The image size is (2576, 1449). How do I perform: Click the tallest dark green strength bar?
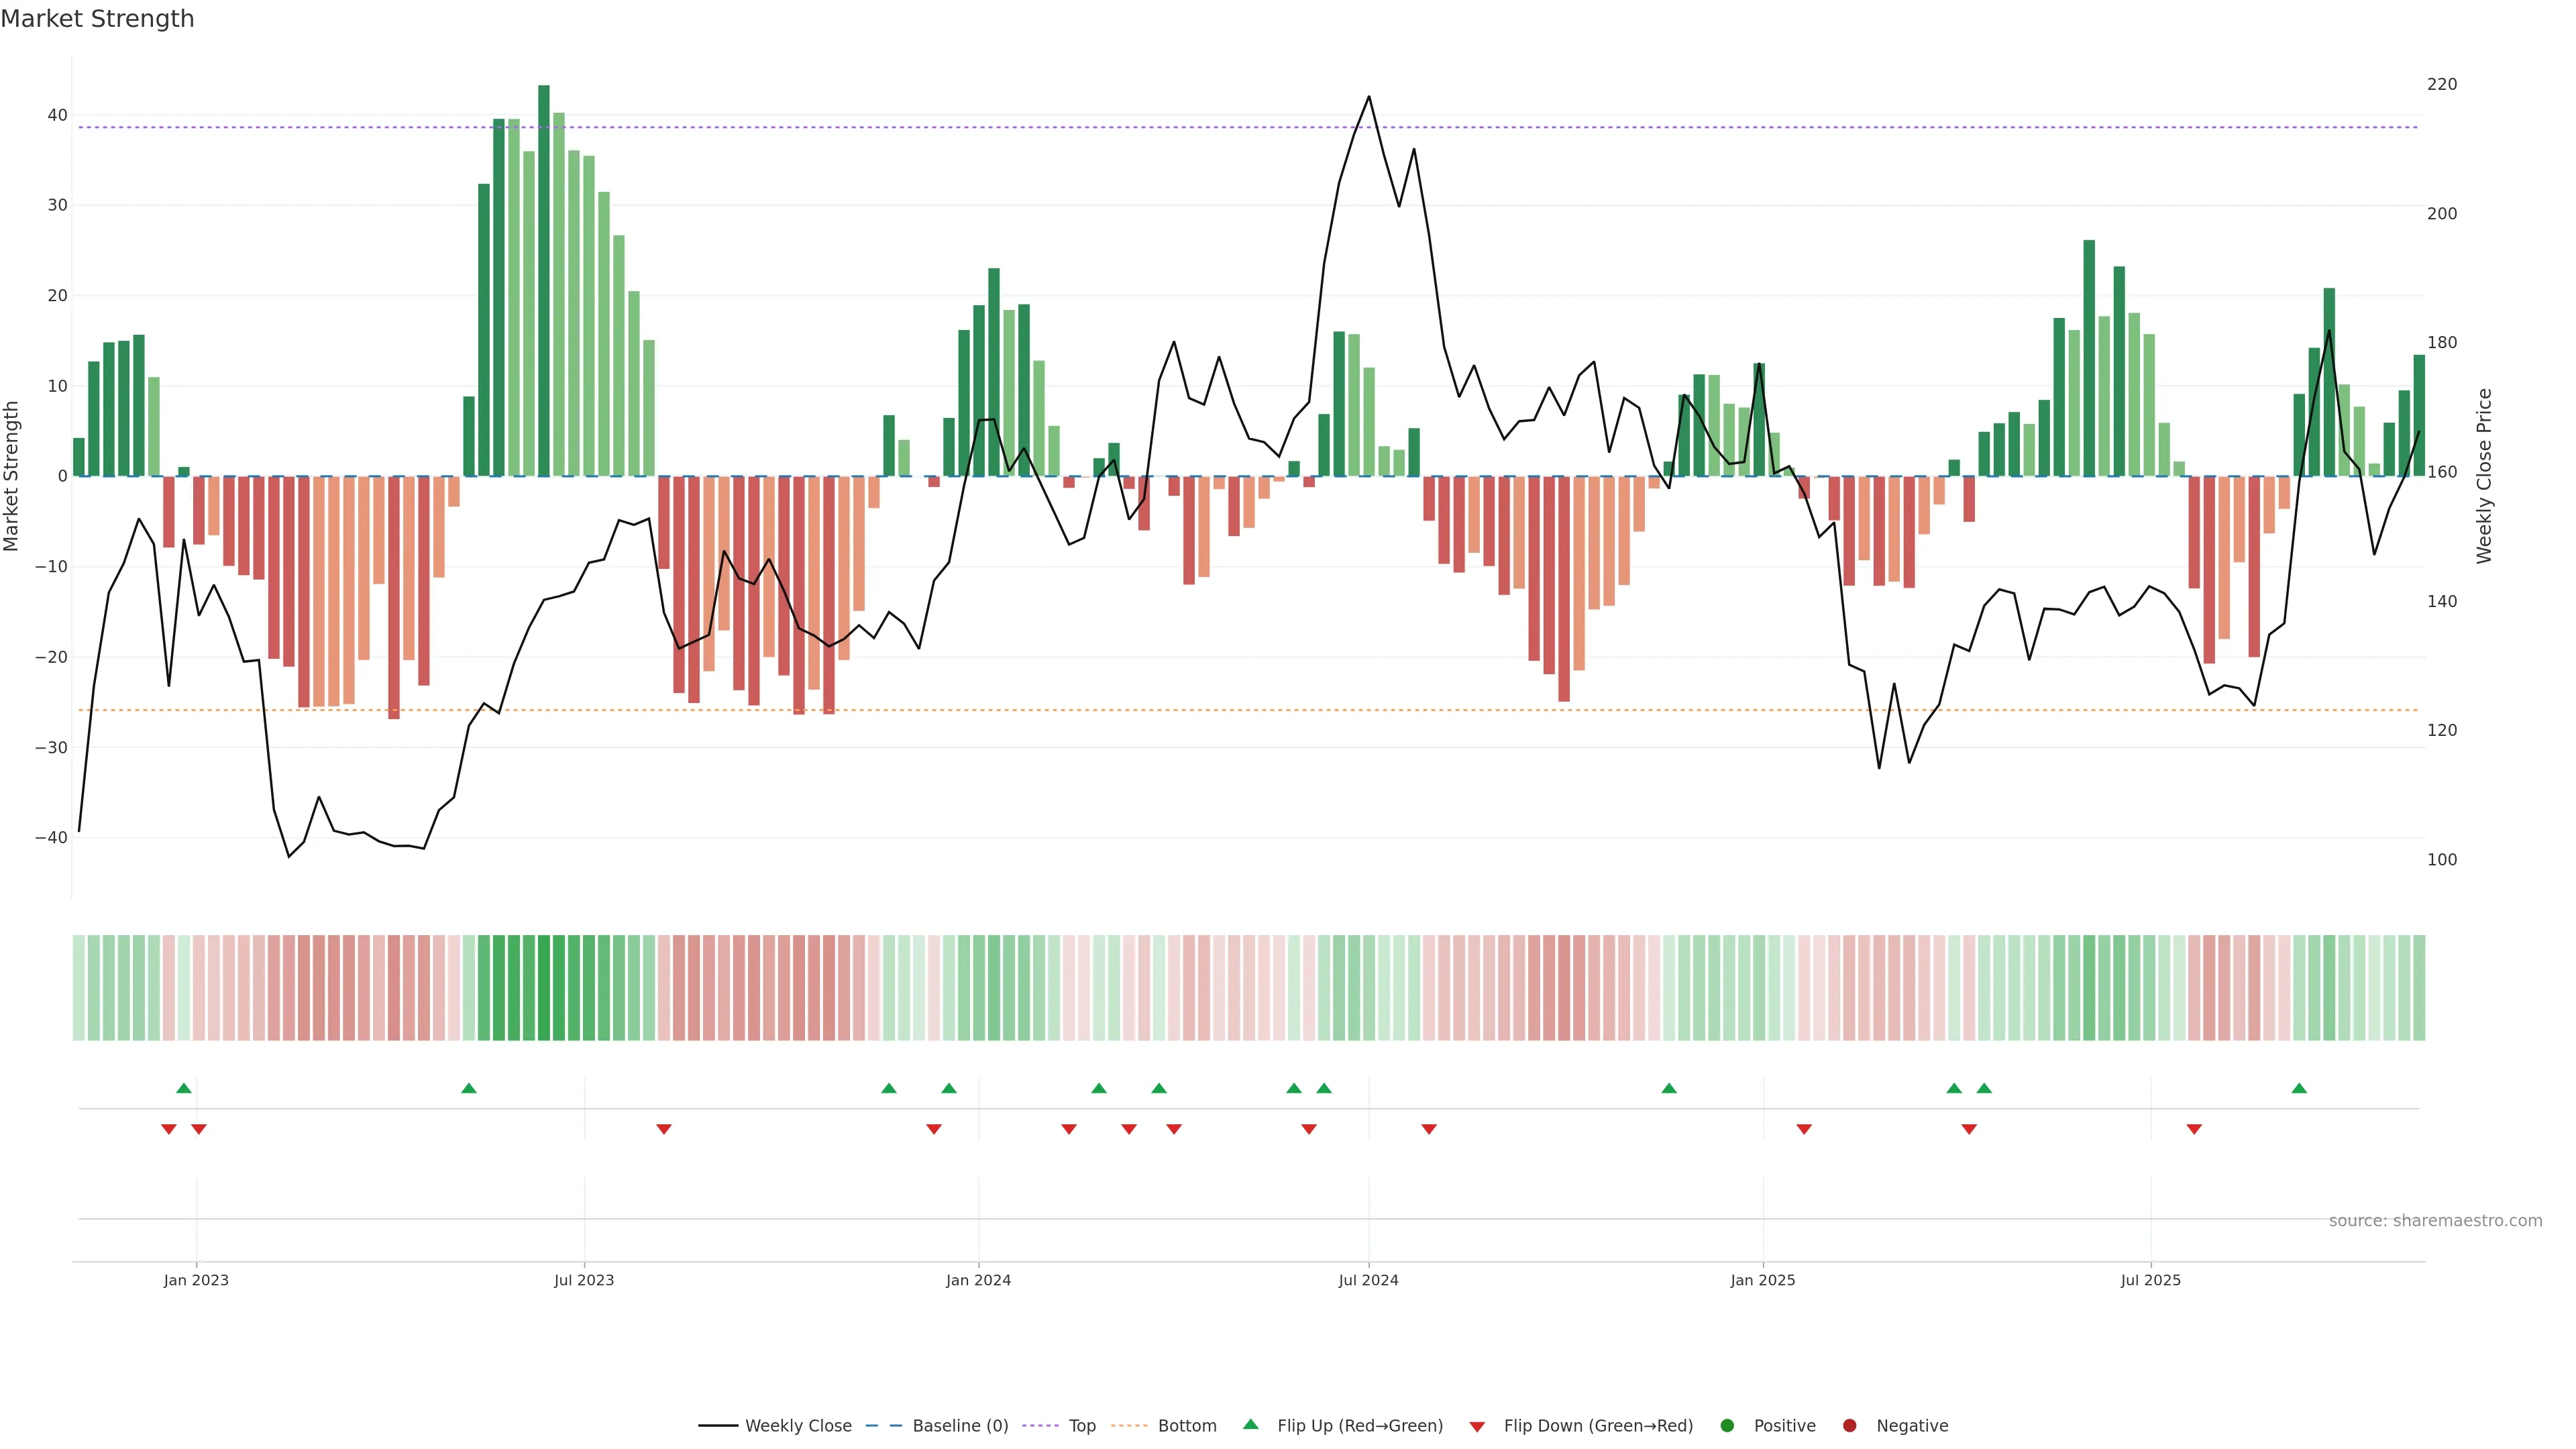[544, 280]
